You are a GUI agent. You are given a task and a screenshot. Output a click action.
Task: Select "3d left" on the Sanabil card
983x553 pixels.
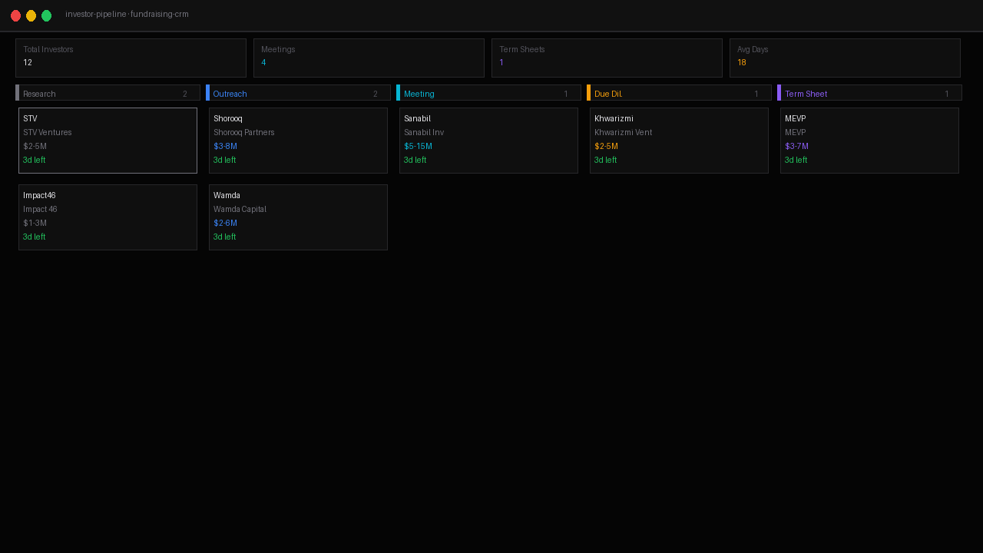(x=415, y=161)
